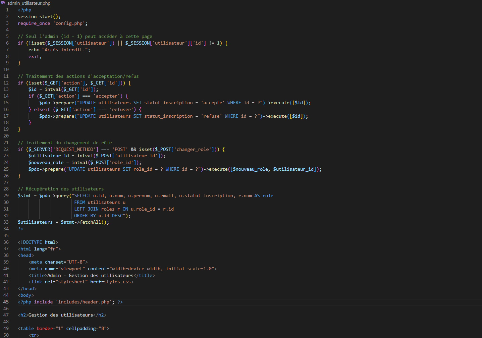Screen dimensions: 482x338
Task: Click the opening <head> tag
Action: click(x=26, y=256)
